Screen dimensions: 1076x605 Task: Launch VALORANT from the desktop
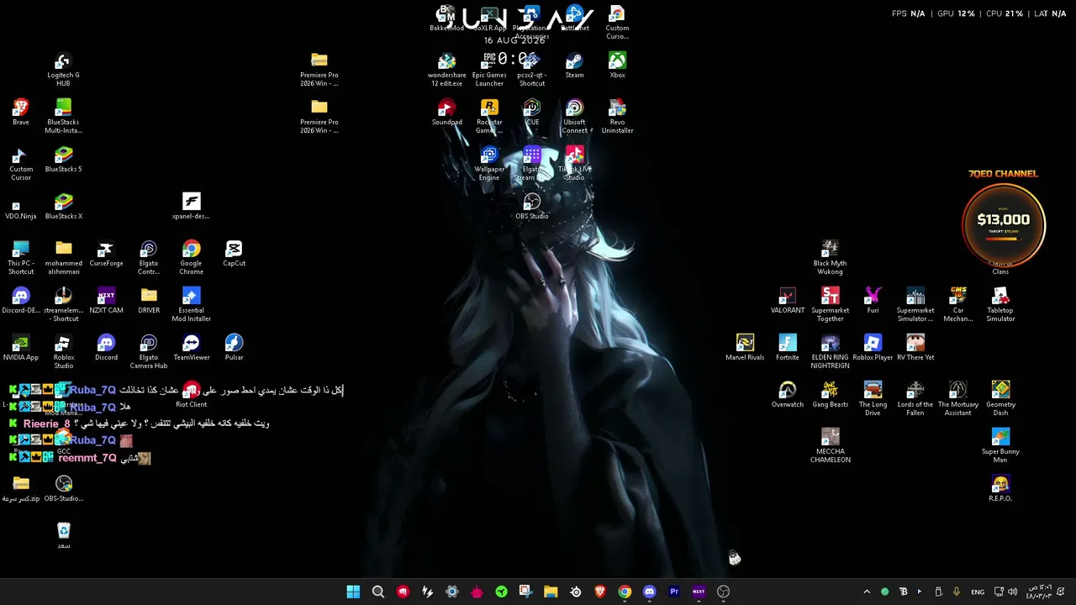tap(787, 301)
